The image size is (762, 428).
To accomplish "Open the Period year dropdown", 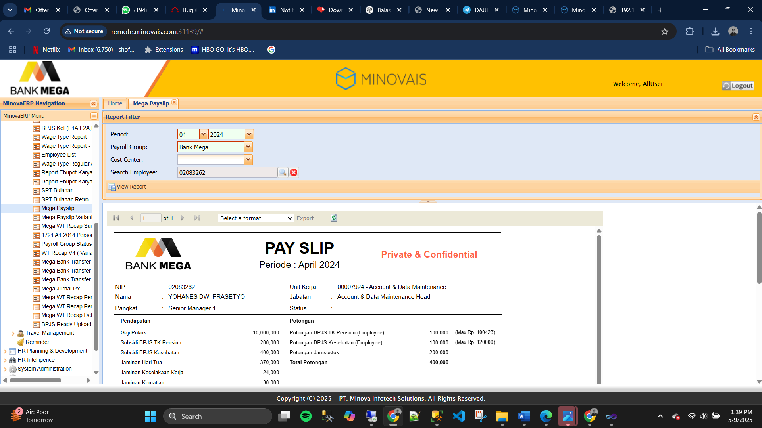I will coord(249,134).
